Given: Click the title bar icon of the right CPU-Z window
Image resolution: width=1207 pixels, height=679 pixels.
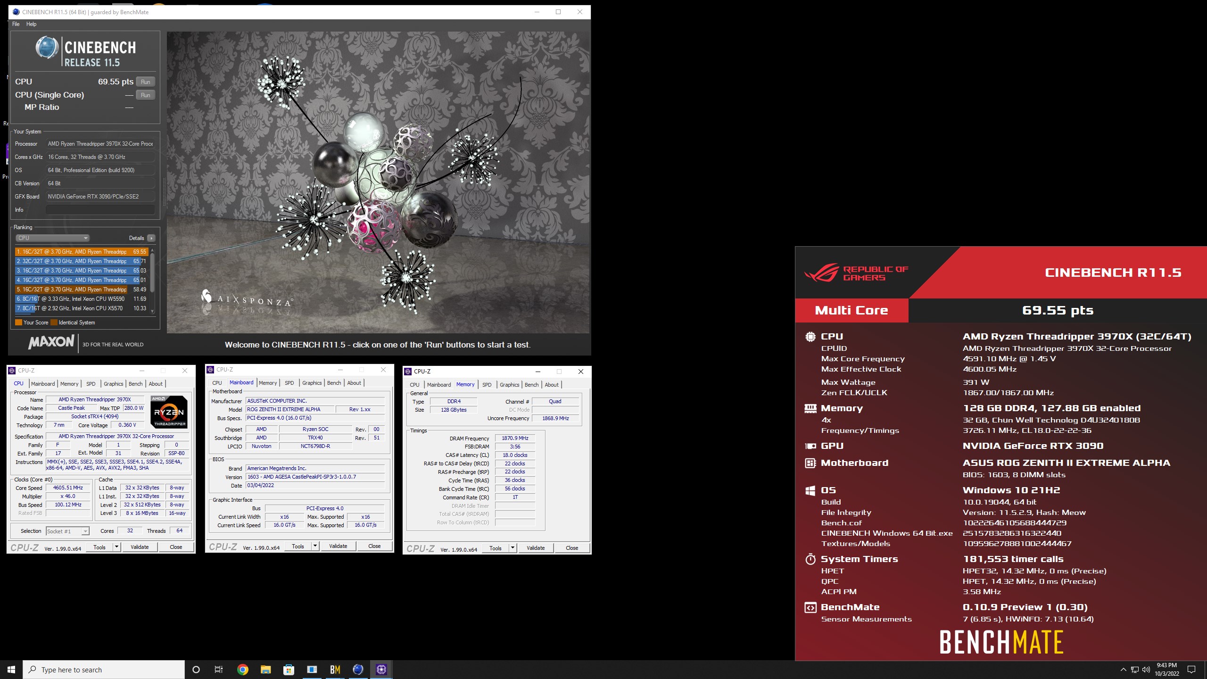Looking at the screenshot, I should pos(408,372).
